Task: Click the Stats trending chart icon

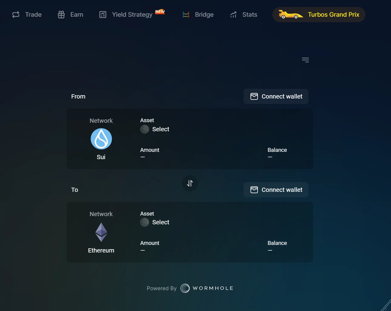Action: click(233, 15)
